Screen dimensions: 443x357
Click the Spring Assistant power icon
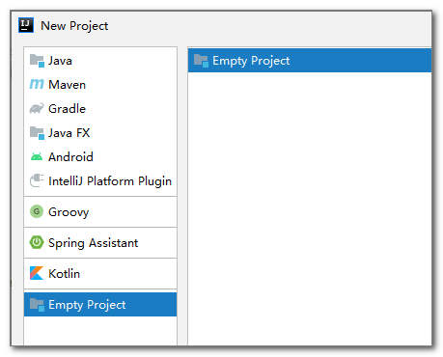click(37, 242)
